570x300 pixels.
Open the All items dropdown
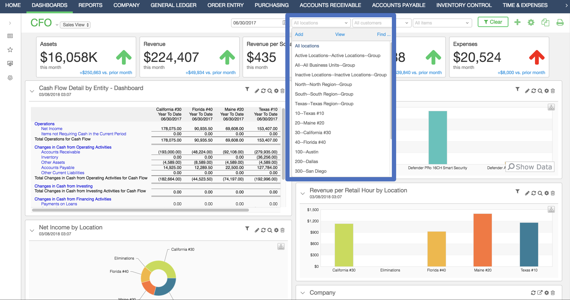point(442,23)
